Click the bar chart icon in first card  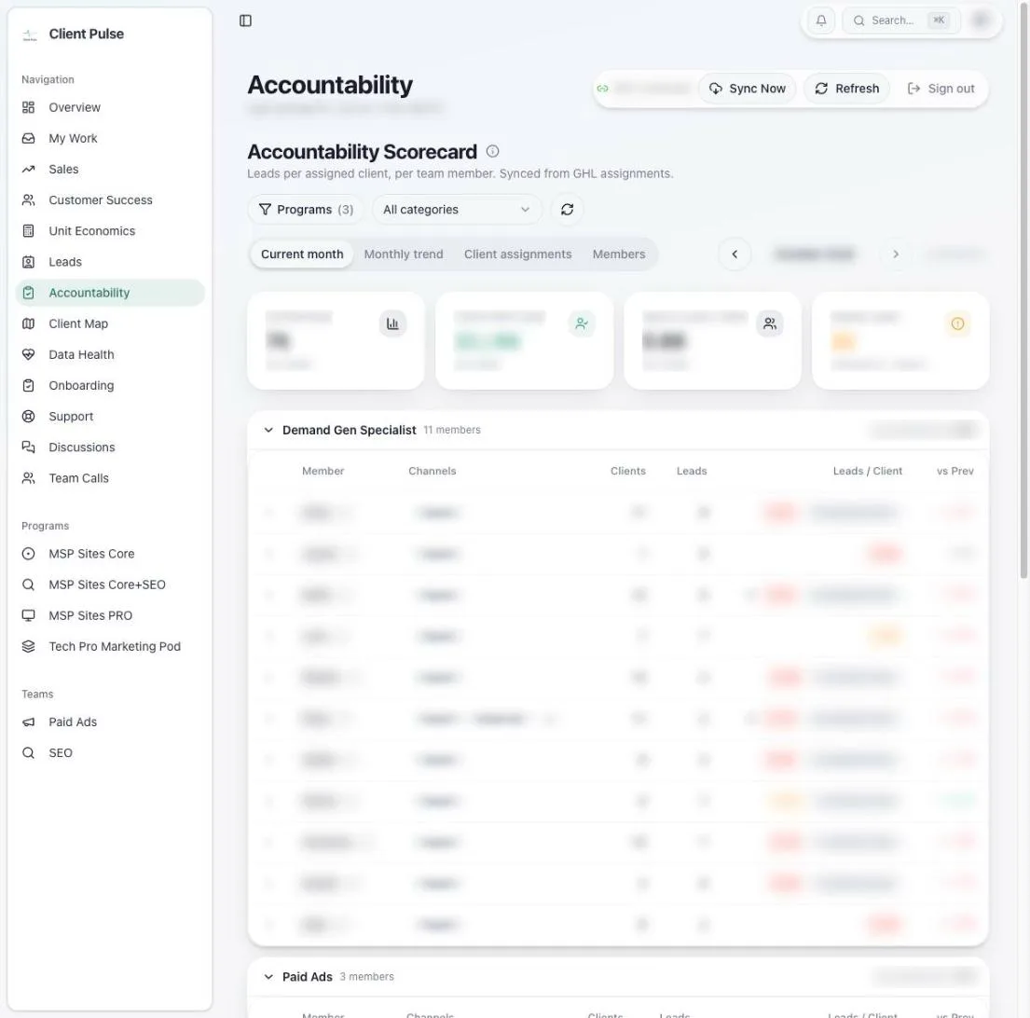pos(392,323)
